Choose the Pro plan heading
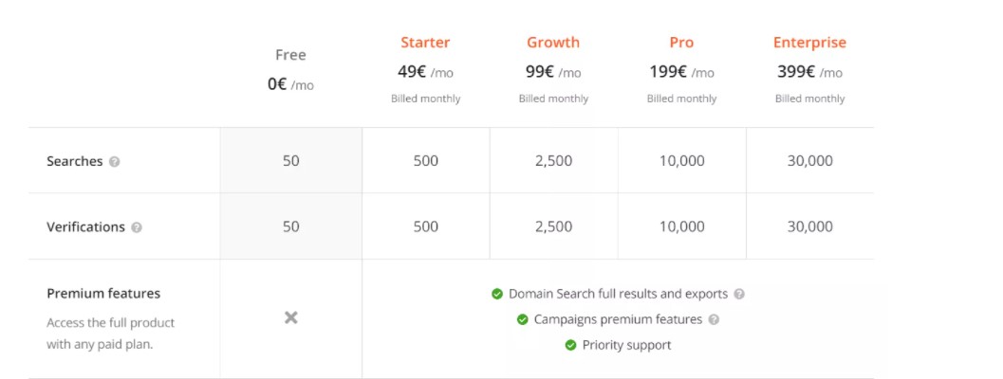 point(681,43)
